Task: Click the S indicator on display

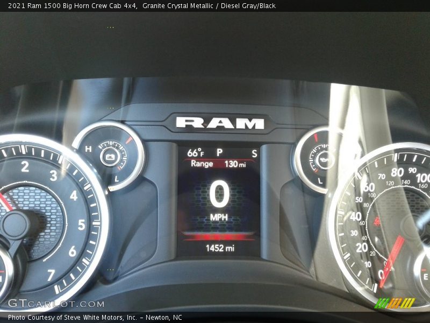Action: coord(254,153)
